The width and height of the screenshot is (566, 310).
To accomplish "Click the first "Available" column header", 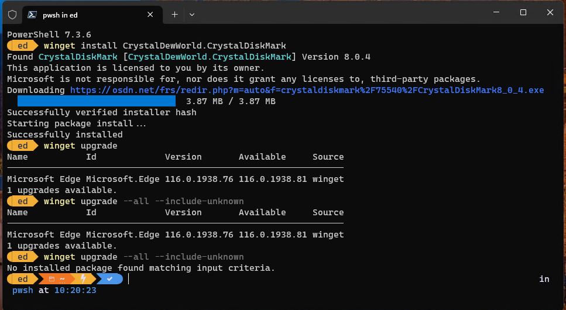I will [x=262, y=157].
